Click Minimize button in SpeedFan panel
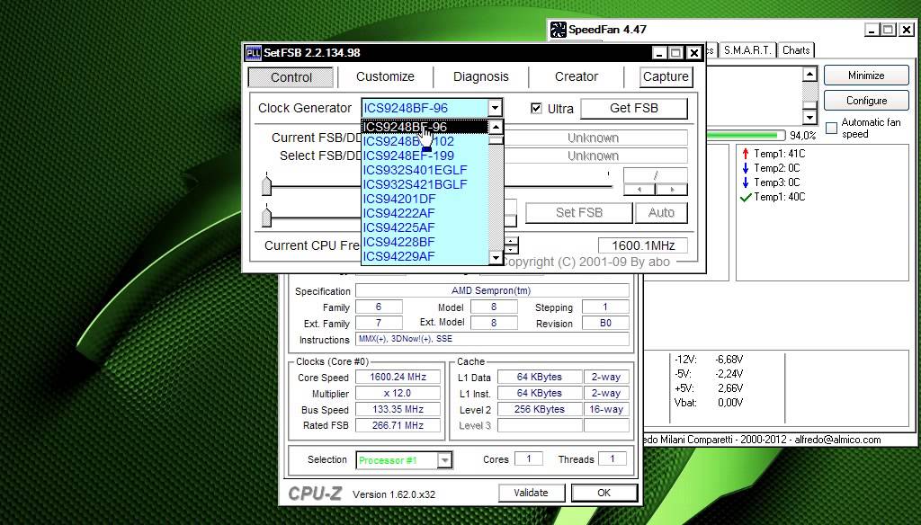The image size is (921, 525). [866, 76]
